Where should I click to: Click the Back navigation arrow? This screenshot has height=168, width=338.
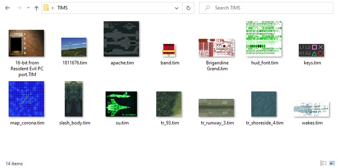(x=7, y=8)
